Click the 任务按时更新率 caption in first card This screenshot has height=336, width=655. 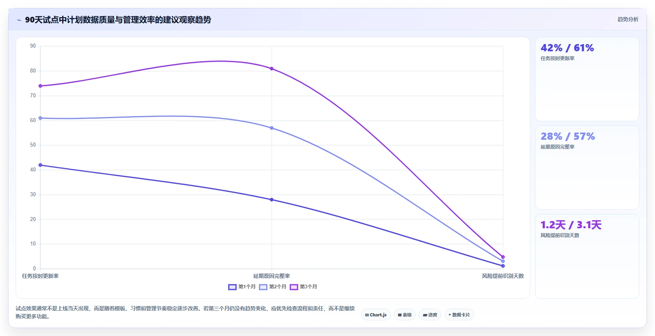pos(558,58)
